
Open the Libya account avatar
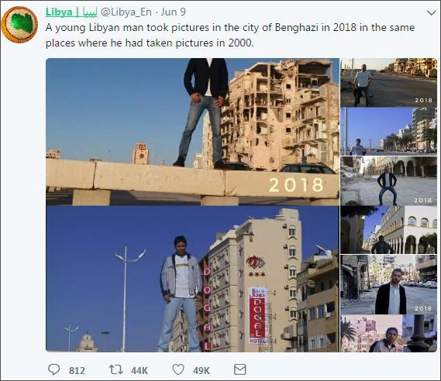[19, 25]
